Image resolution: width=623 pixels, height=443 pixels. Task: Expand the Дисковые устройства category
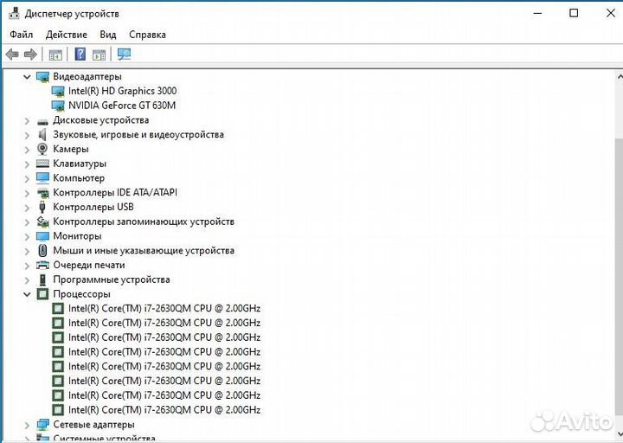[27, 120]
